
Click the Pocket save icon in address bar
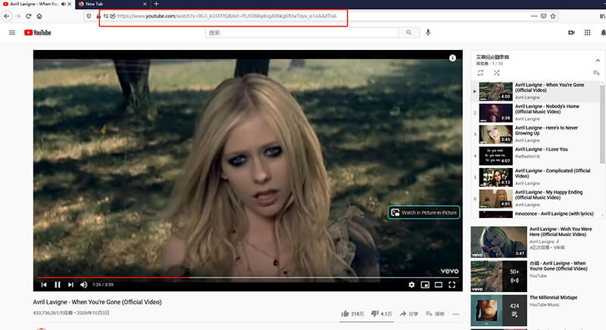tap(543, 16)
